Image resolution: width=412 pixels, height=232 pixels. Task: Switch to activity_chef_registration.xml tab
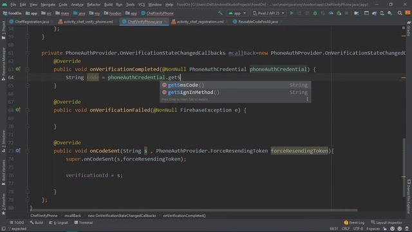(198, 21)
